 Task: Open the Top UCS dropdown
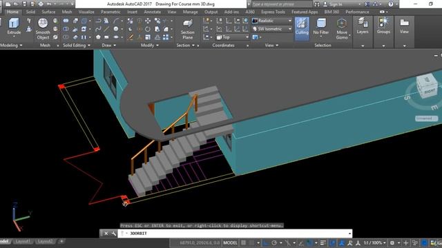click(233, 37)
